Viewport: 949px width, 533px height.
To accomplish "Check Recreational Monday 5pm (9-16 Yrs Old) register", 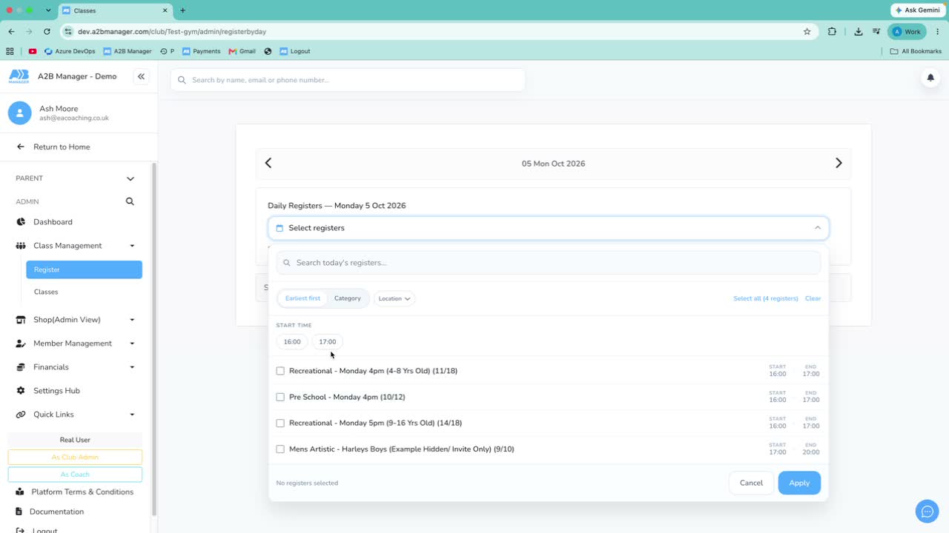I will coord(280,423).
